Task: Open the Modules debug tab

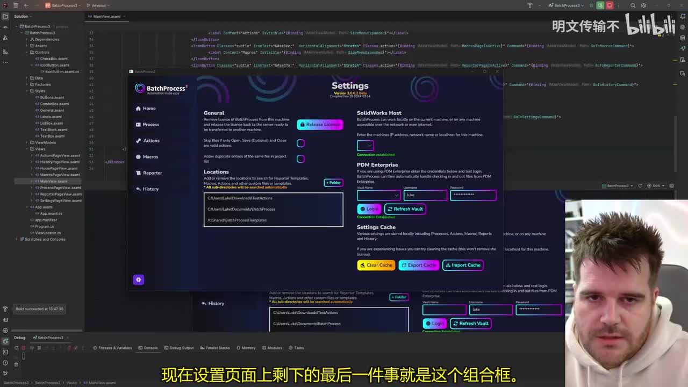Action: 271,348
